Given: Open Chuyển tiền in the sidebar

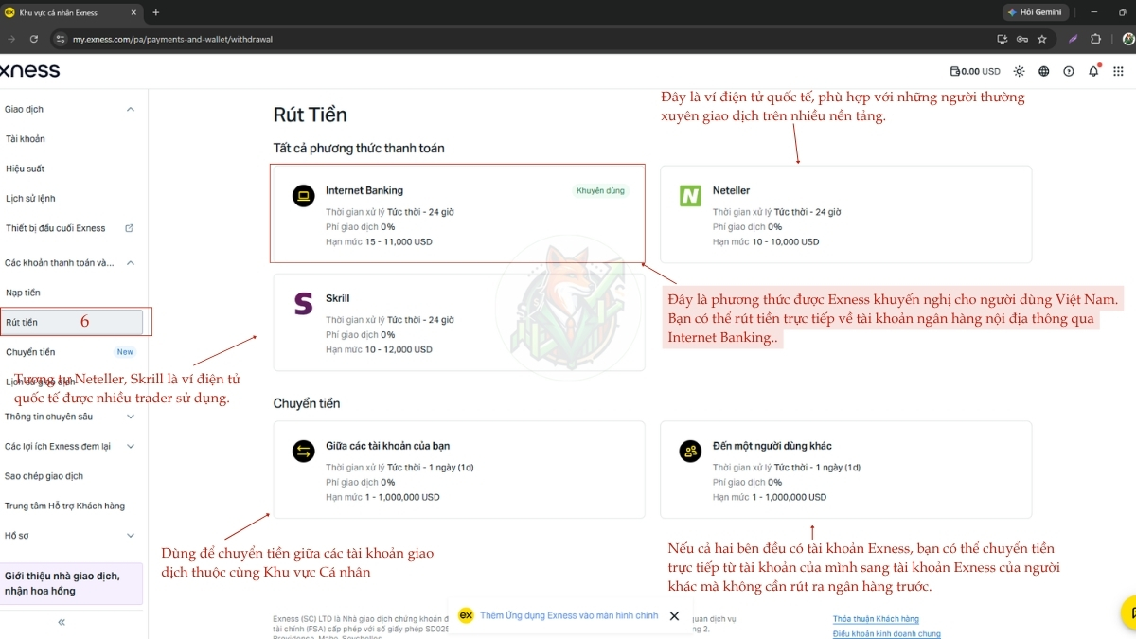Looking at the screenshot, I should [30, 352].
